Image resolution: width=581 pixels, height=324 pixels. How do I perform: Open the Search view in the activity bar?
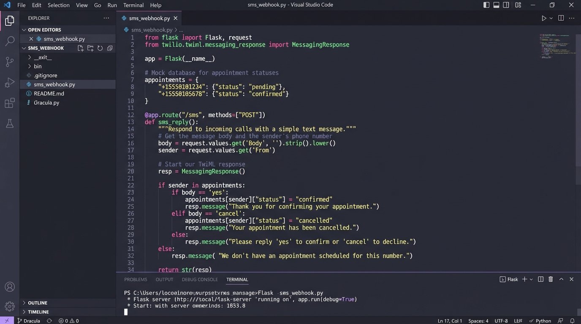click(9, 41)
